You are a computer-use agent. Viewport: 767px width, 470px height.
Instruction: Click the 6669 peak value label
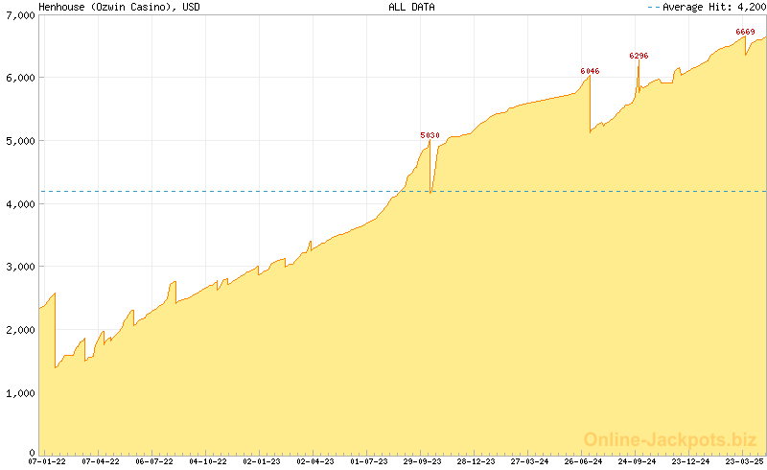pos(745,32)
